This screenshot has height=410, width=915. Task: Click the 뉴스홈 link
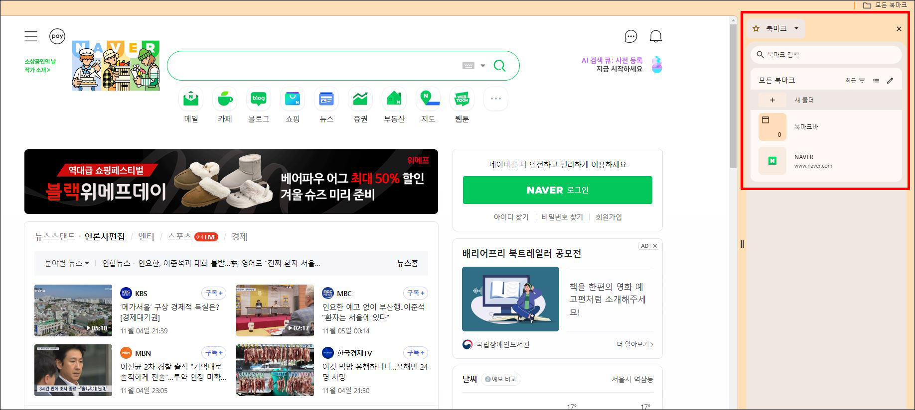pos(407,263)
